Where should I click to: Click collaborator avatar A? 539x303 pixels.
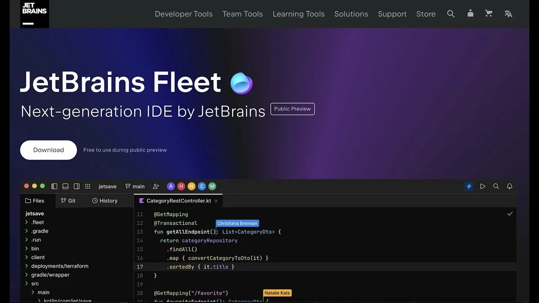[x=171, y=186]
